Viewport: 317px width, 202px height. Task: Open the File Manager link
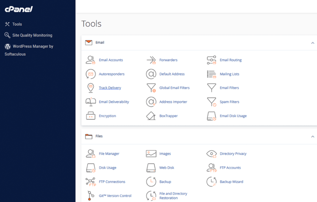point(109,154)
